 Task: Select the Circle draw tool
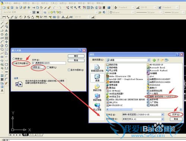coord(2,46)
